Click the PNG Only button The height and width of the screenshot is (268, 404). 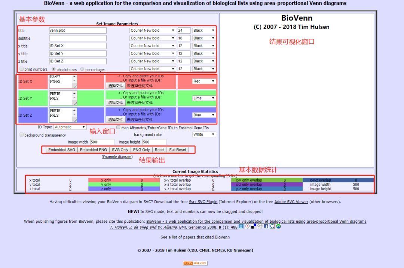[x=141, y=150]
